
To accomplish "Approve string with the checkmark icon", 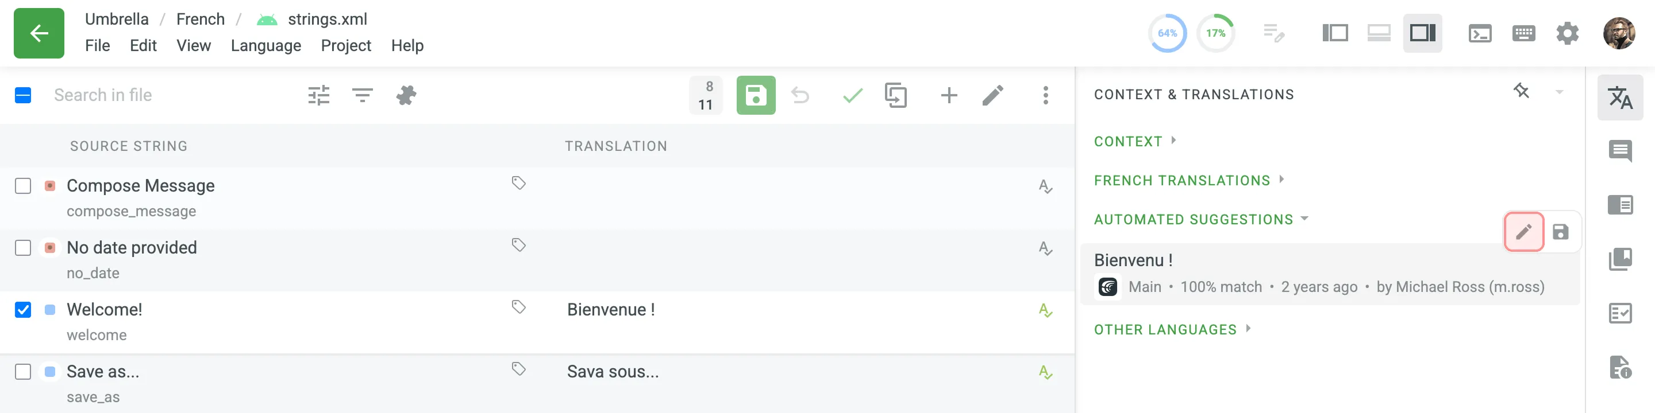I will pos(853,96).
